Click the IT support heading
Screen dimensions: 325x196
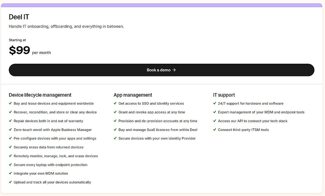[224, 95]
